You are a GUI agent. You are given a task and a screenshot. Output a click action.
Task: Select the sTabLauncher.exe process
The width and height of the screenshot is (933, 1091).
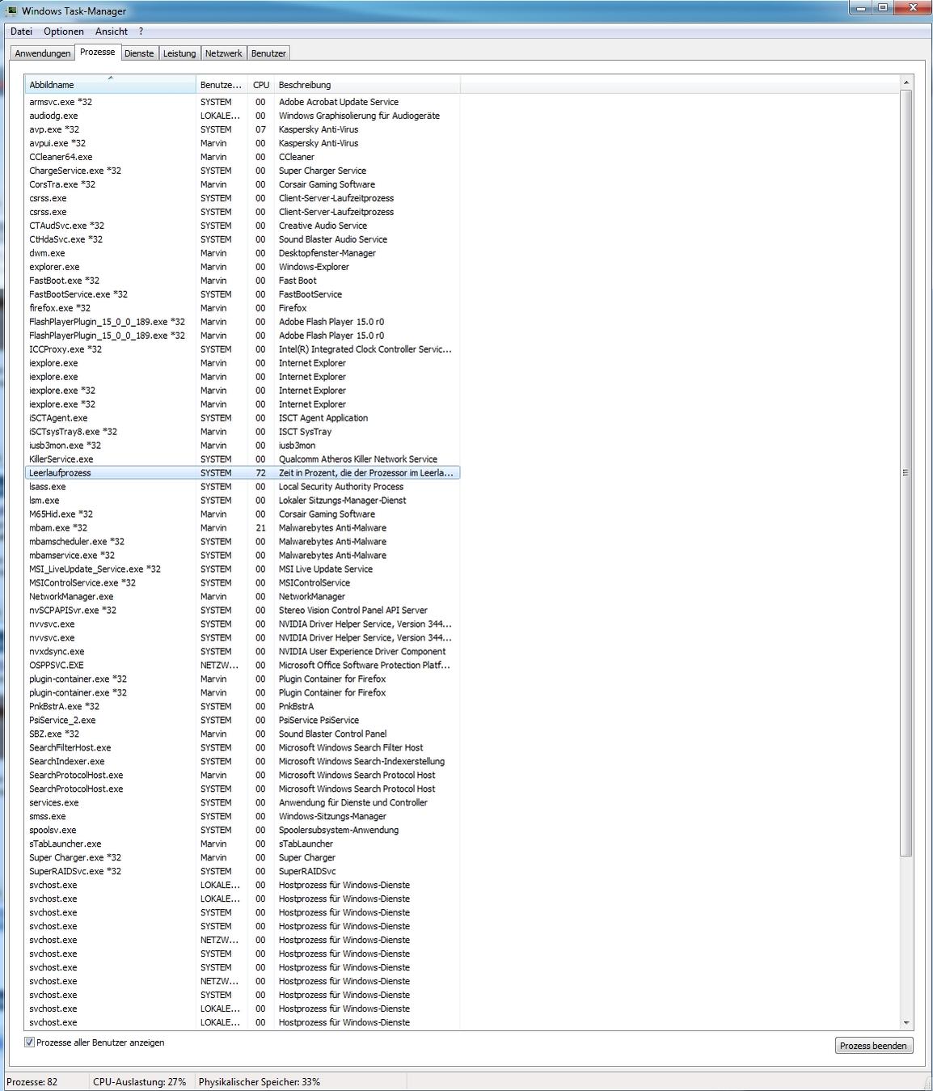(243, 844)
